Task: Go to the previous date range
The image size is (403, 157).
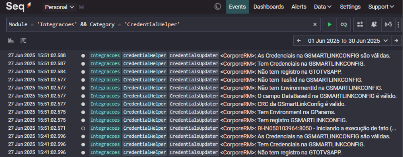Action: (299, 41)
